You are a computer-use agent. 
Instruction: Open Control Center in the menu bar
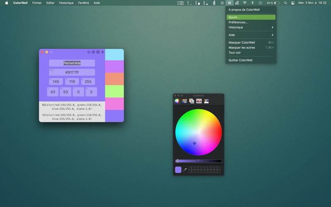point(293,3)
